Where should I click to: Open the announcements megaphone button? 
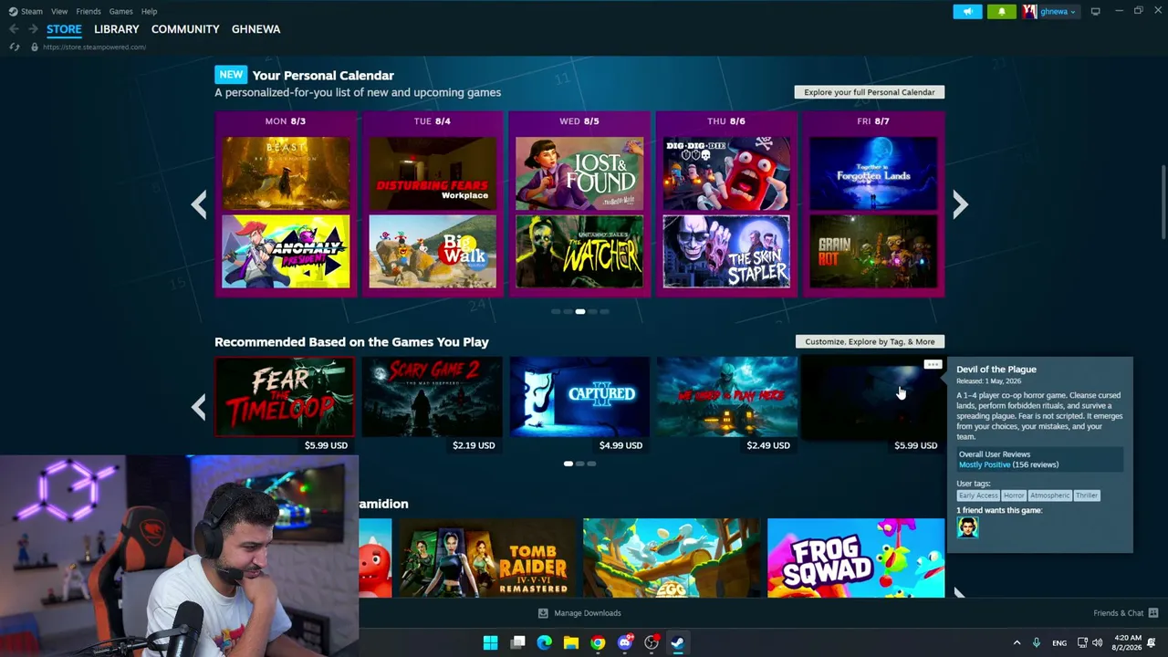coord(967,11)
